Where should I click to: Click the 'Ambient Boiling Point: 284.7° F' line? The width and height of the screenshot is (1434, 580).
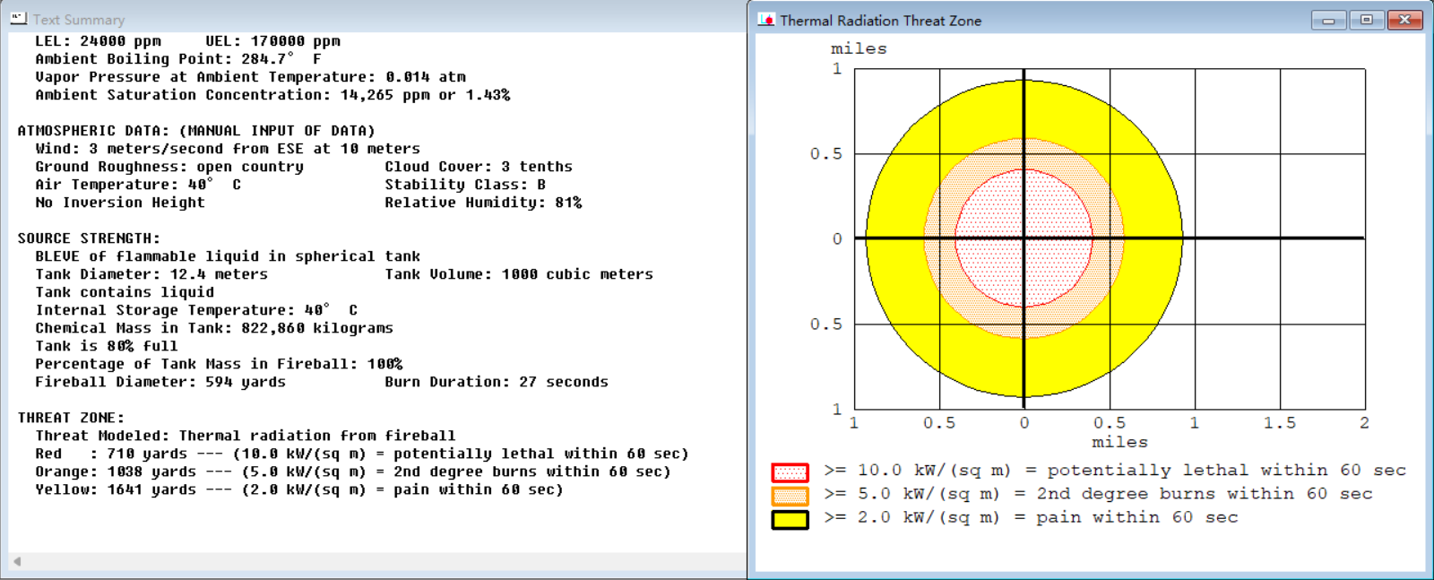[178, 59]
